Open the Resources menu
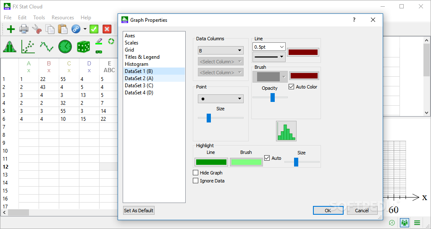This screenshot has width=431, height=229. tap(63, 18)
